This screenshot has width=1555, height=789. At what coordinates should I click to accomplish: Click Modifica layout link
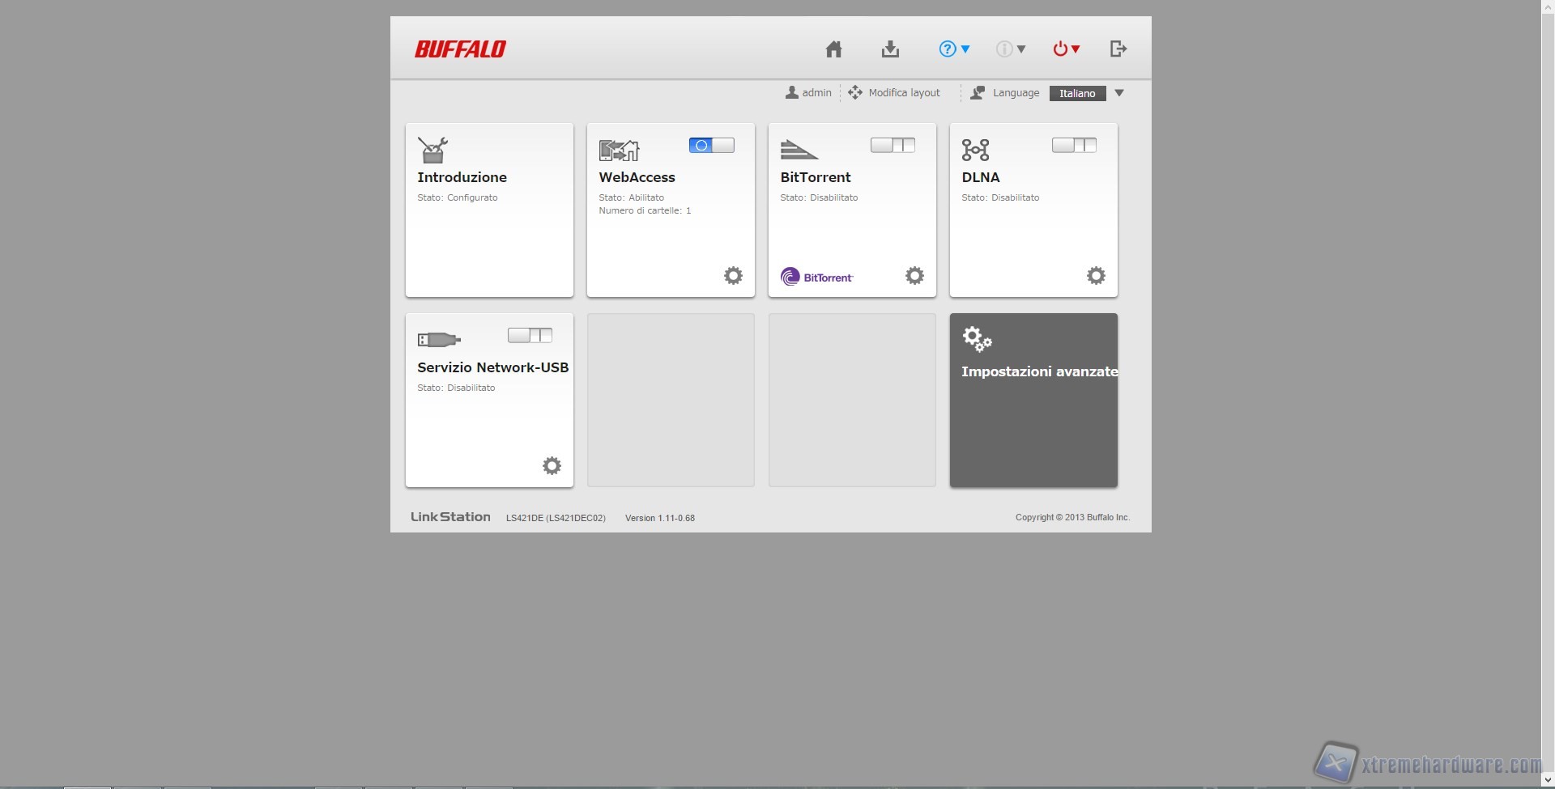pos(894,93)
